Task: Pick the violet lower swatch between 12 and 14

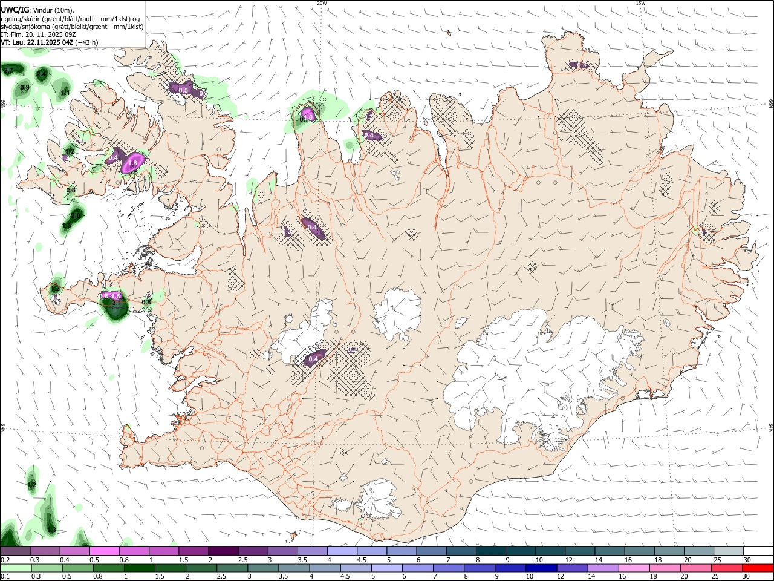Action: point(571,568)
